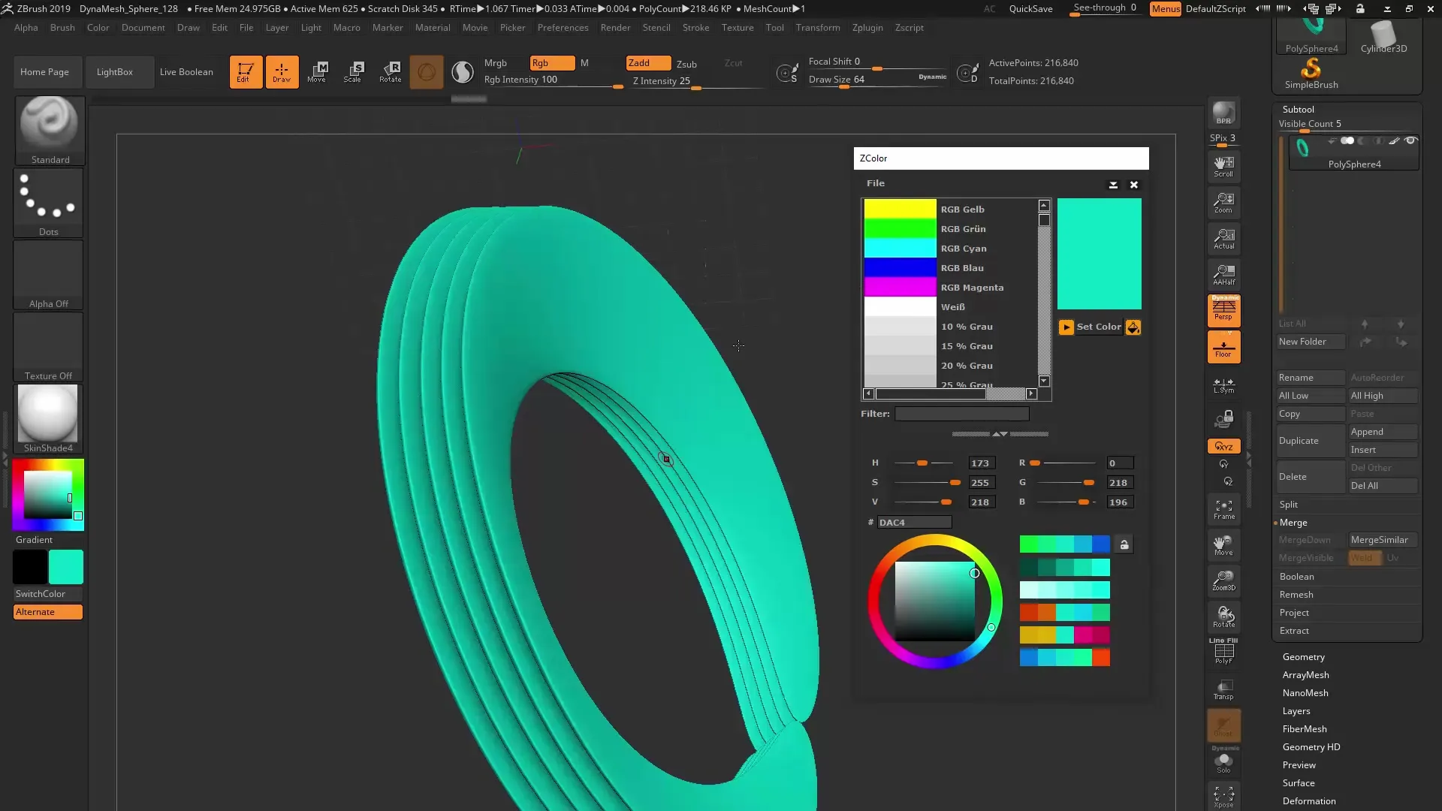Enable the Mrgb channel

point(496,63)
